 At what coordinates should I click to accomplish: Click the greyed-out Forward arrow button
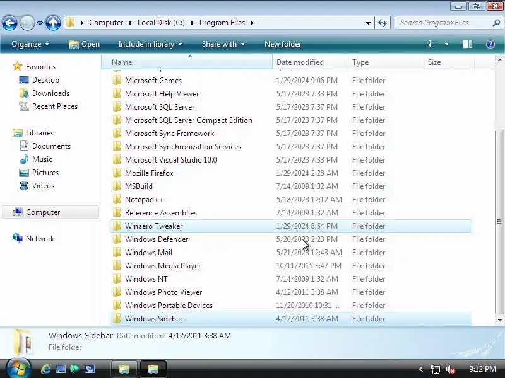pos(27,23)
